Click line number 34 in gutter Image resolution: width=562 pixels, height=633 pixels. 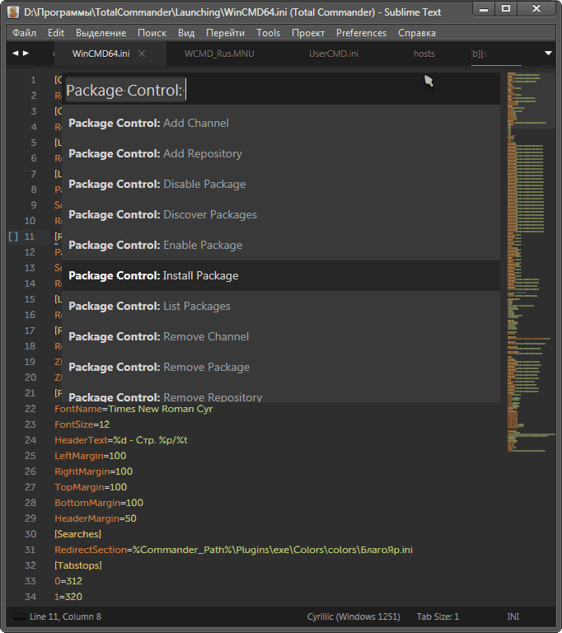click(30, 597)
